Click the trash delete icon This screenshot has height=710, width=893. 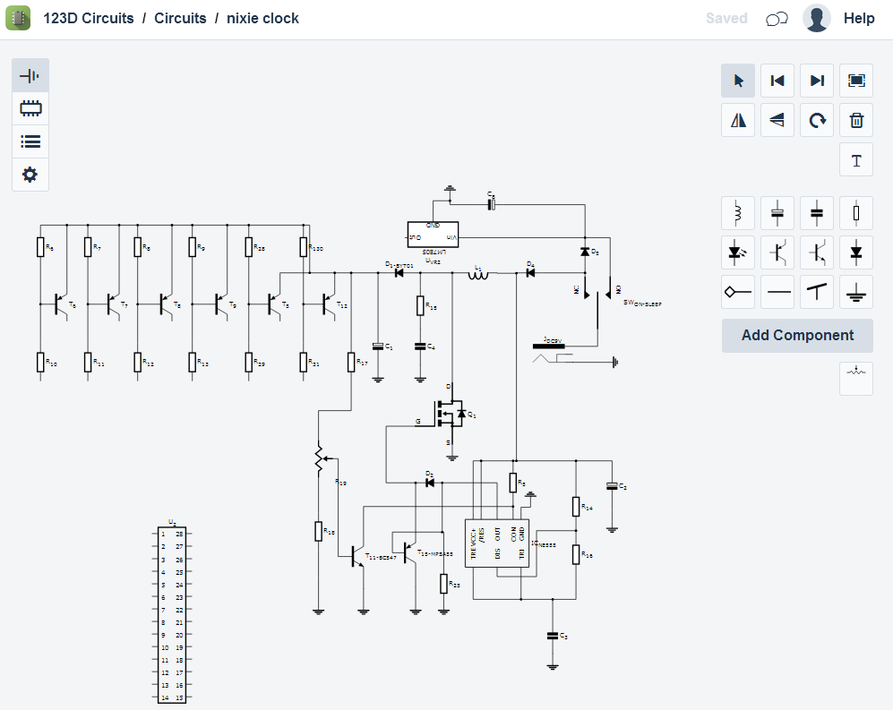click(x=856, y=120)
